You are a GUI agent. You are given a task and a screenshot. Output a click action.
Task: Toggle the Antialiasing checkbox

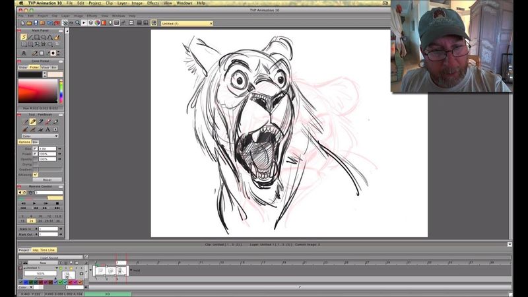point(36,175)
